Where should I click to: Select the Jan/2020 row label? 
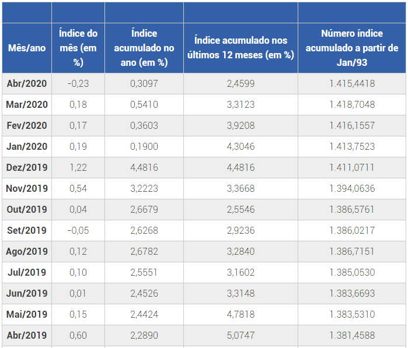click(27, 146)
